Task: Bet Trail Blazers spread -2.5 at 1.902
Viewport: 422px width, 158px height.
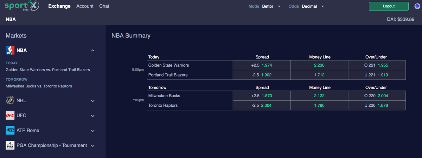Action: tap(262, 75)
